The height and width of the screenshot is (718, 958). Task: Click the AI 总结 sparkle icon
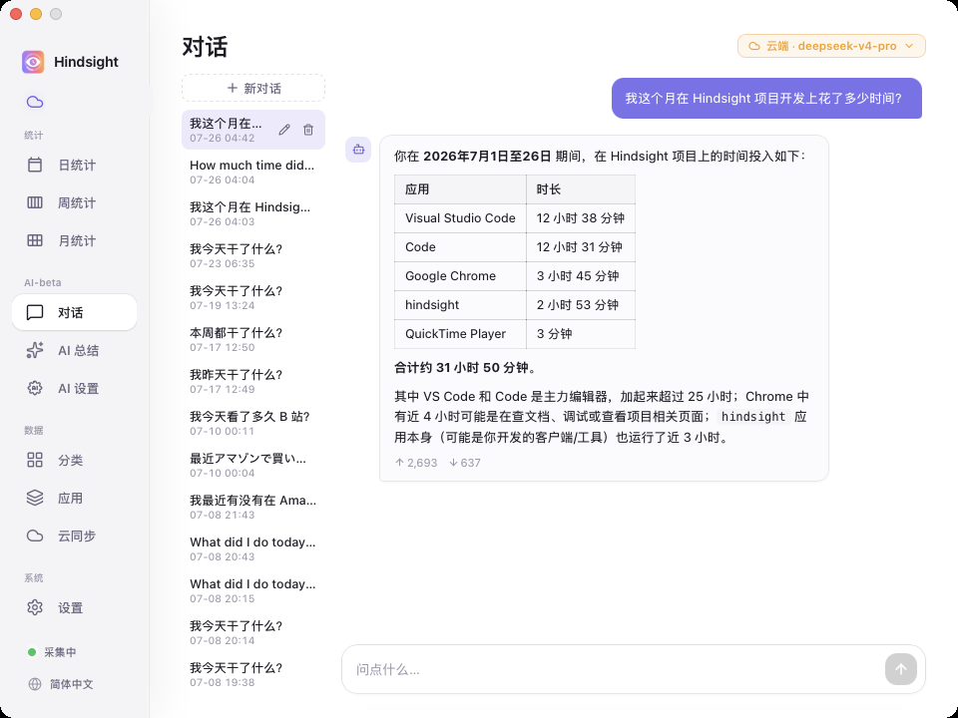[35, 350]
